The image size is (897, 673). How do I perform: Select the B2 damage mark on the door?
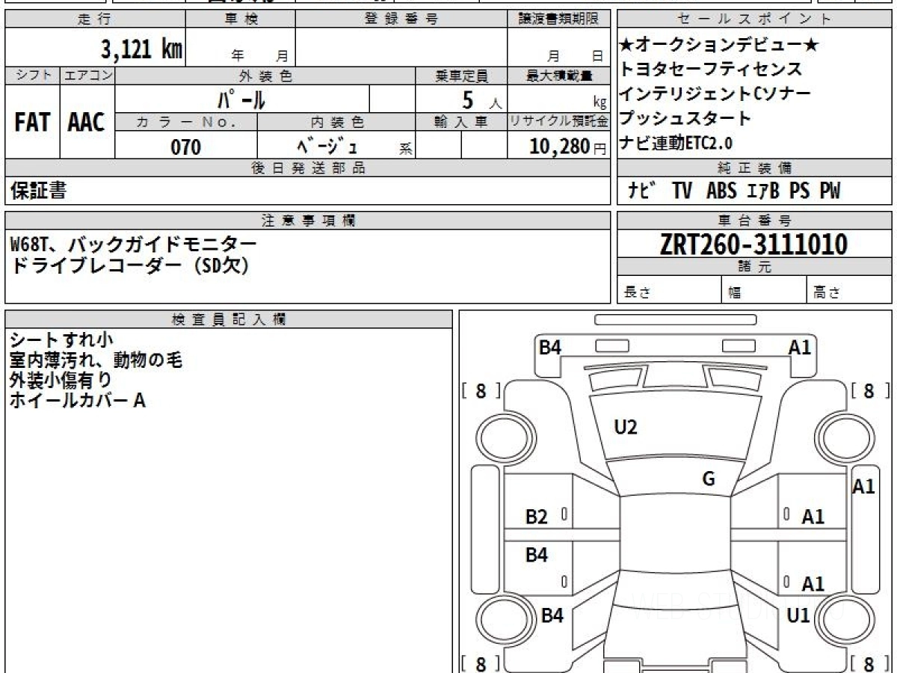pyautogui.click(x=537, y=517)
